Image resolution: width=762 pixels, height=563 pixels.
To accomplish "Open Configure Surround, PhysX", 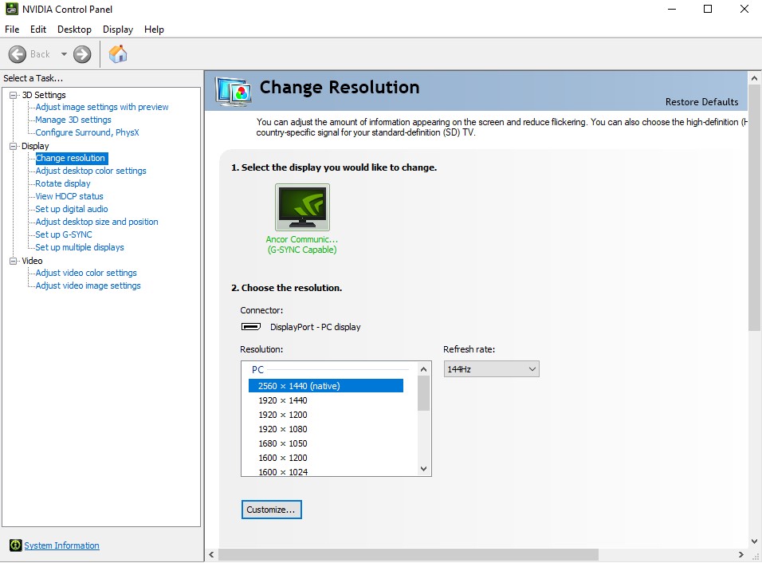I will [87, 132].
